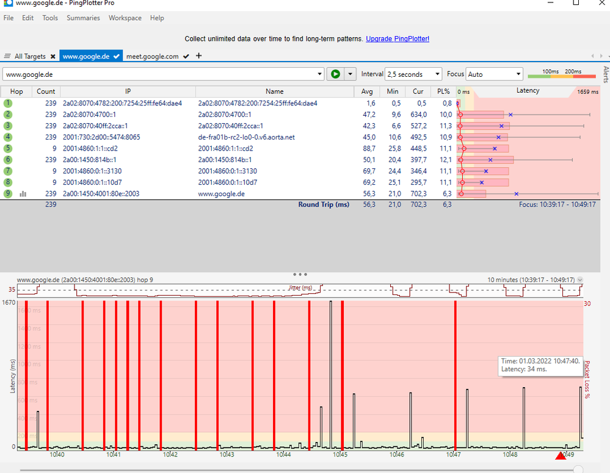Image resolution: width=610 pixels, height=473 pixels.
Task: Click the Upgrade PingPlotter! link
Action: pyautogui.click(x=397, y=39)
